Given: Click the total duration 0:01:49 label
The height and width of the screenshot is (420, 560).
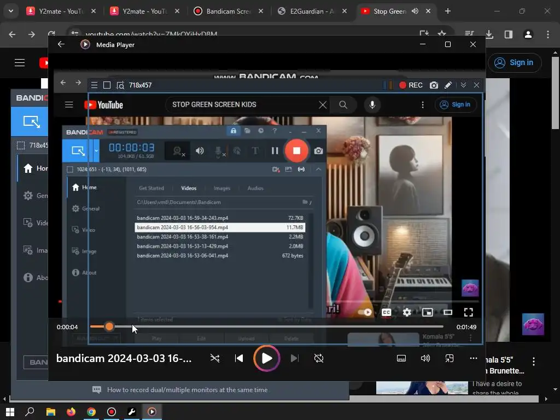Looking at the screenshot, I should click(466, 327).
